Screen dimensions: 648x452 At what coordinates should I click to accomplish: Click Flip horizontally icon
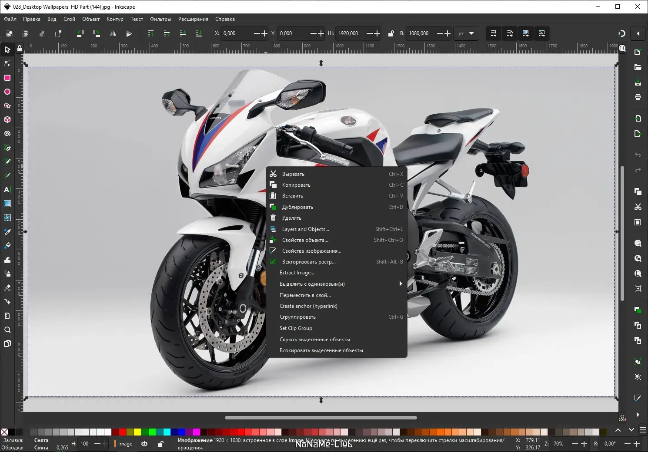(113, 33)
